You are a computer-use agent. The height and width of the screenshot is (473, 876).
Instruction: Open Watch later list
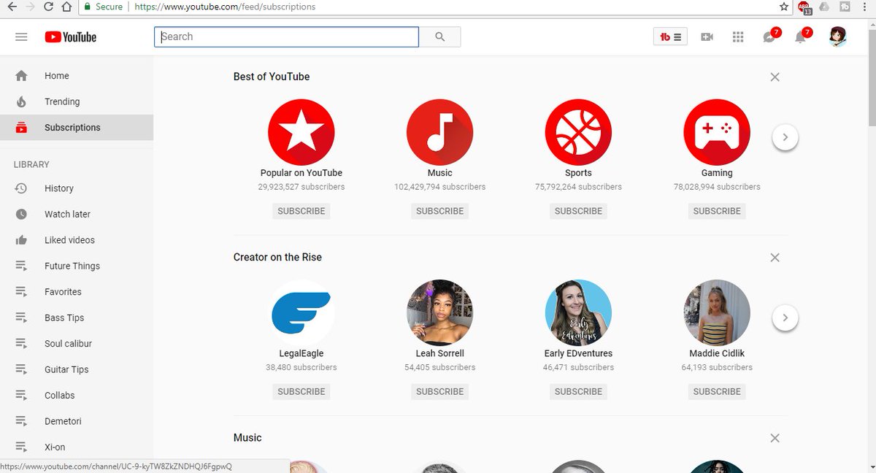pos(77,214)
